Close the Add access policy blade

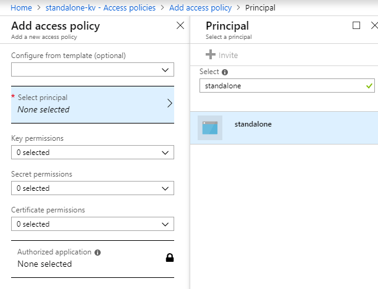tap(180, 26)
